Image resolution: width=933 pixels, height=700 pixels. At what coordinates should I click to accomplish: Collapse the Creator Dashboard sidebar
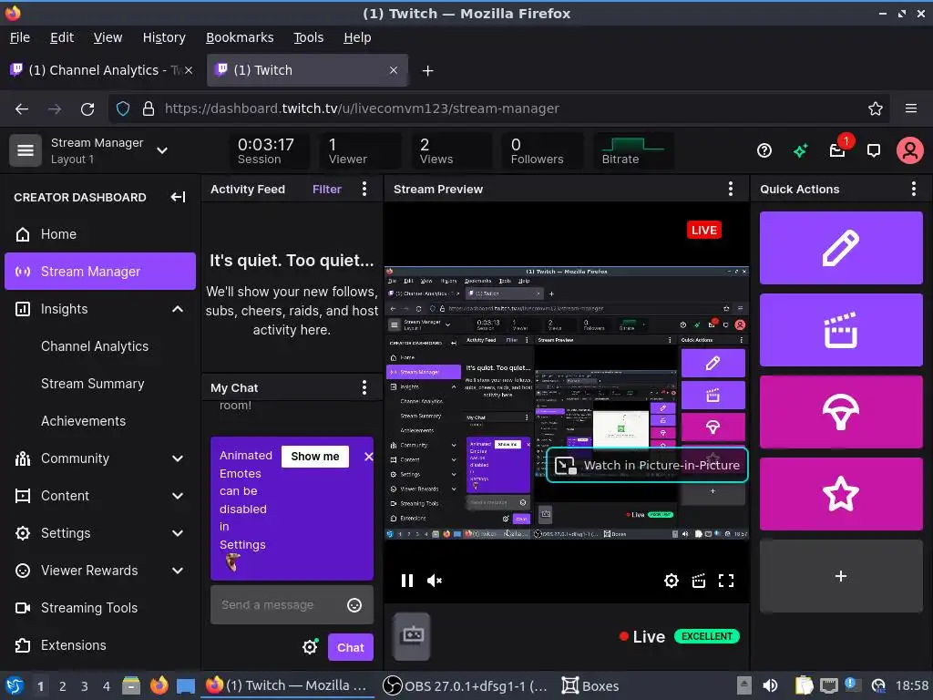(x=178, y=197)
